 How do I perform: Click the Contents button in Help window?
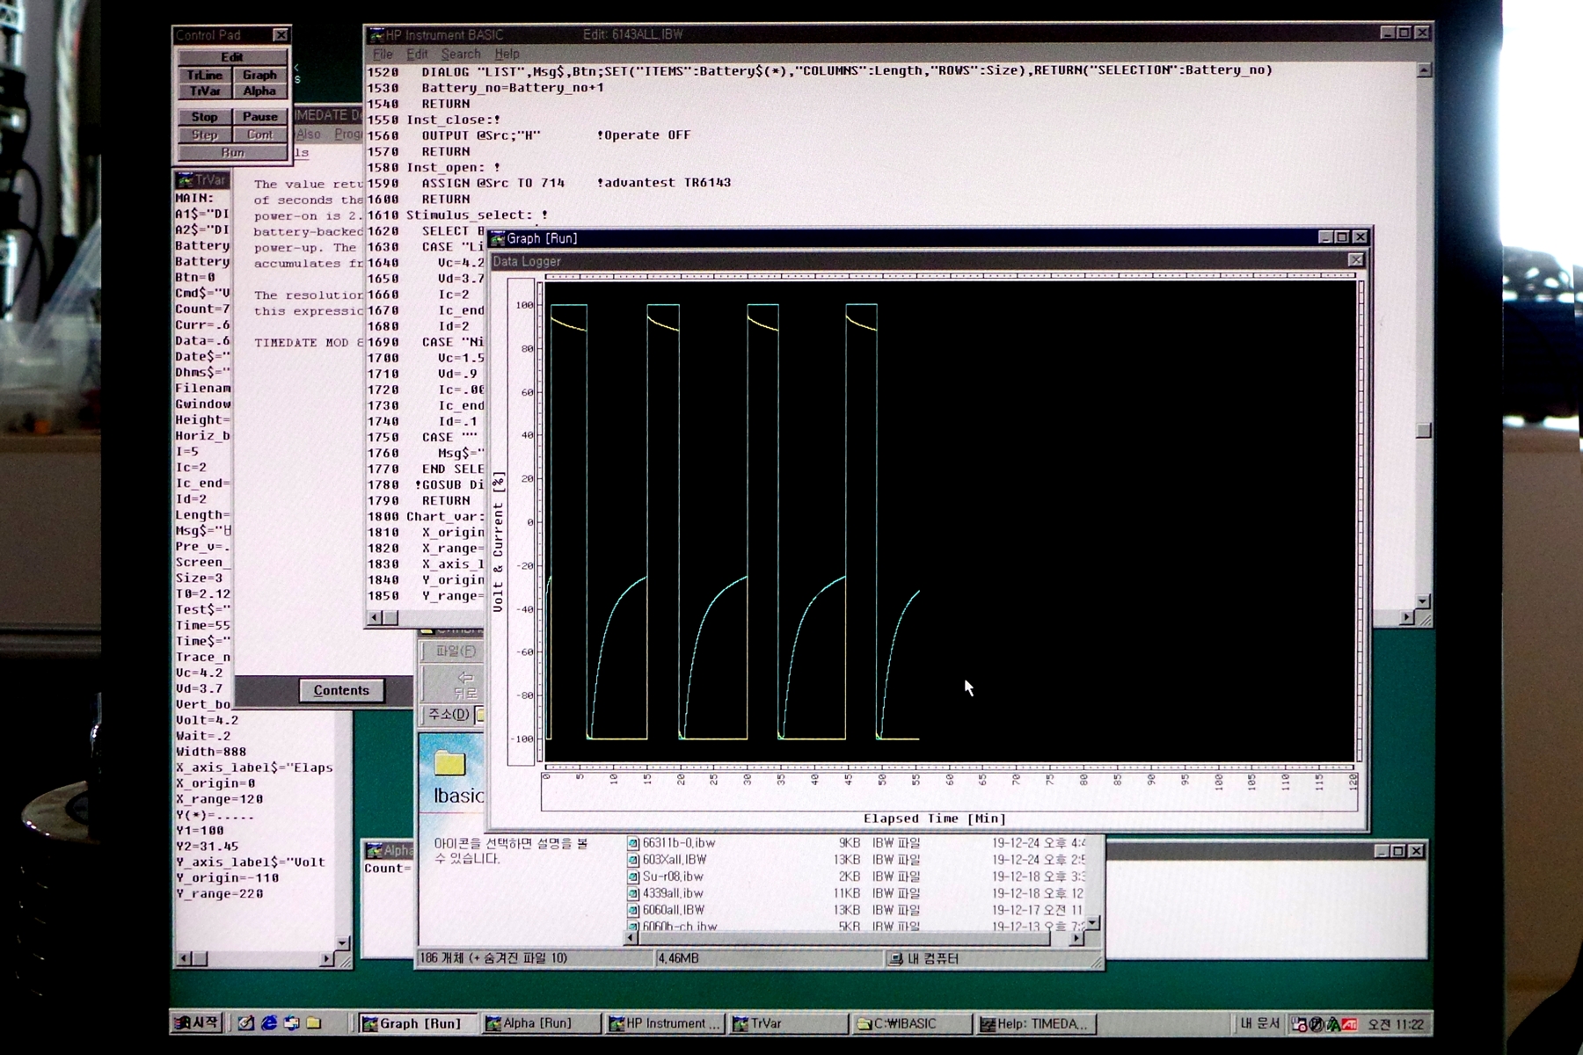pos(341,691)
